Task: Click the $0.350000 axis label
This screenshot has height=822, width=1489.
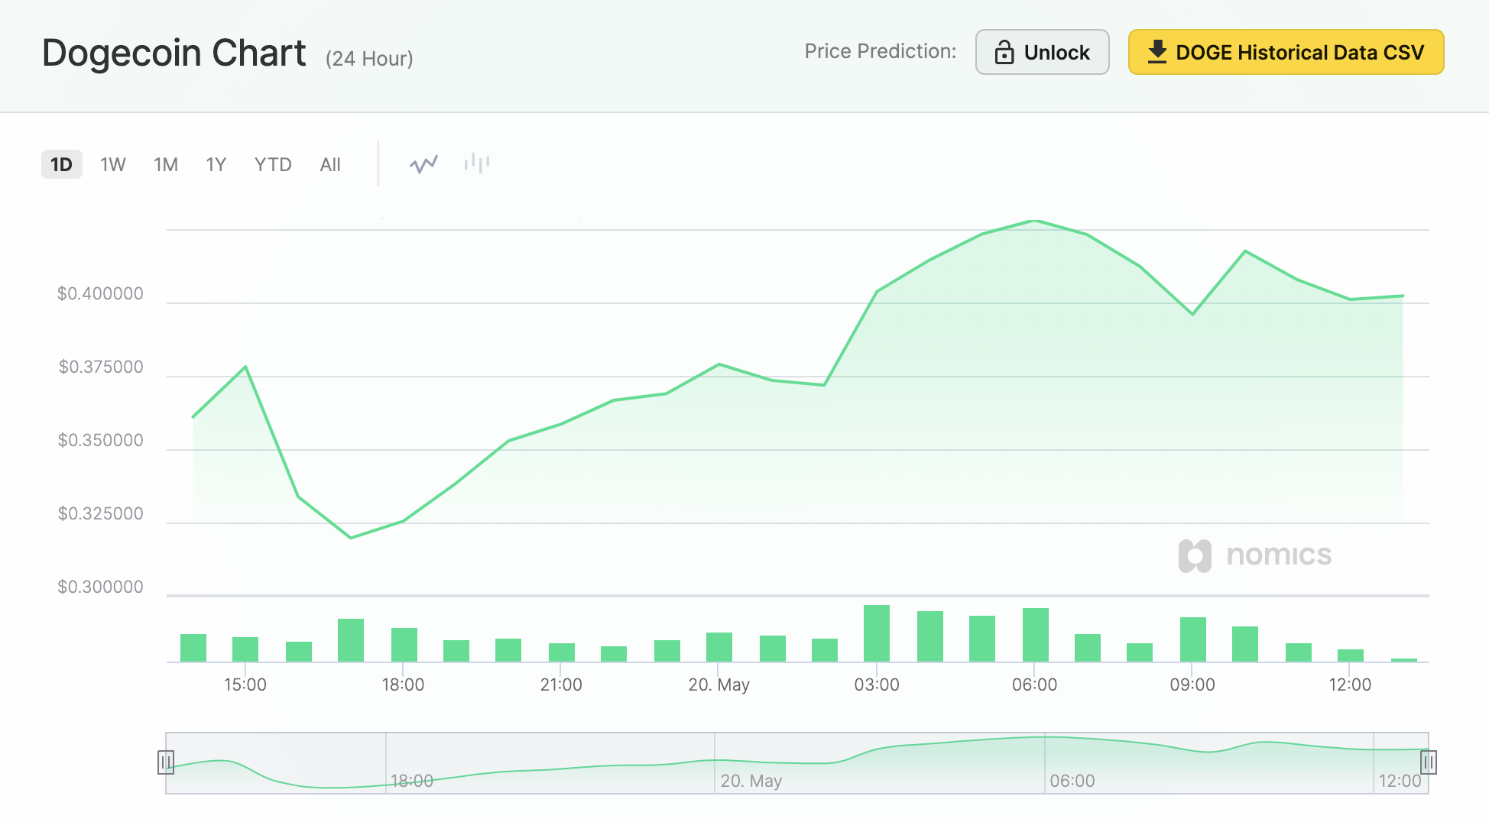Action: pyautogui.click(x=101, y=440)
